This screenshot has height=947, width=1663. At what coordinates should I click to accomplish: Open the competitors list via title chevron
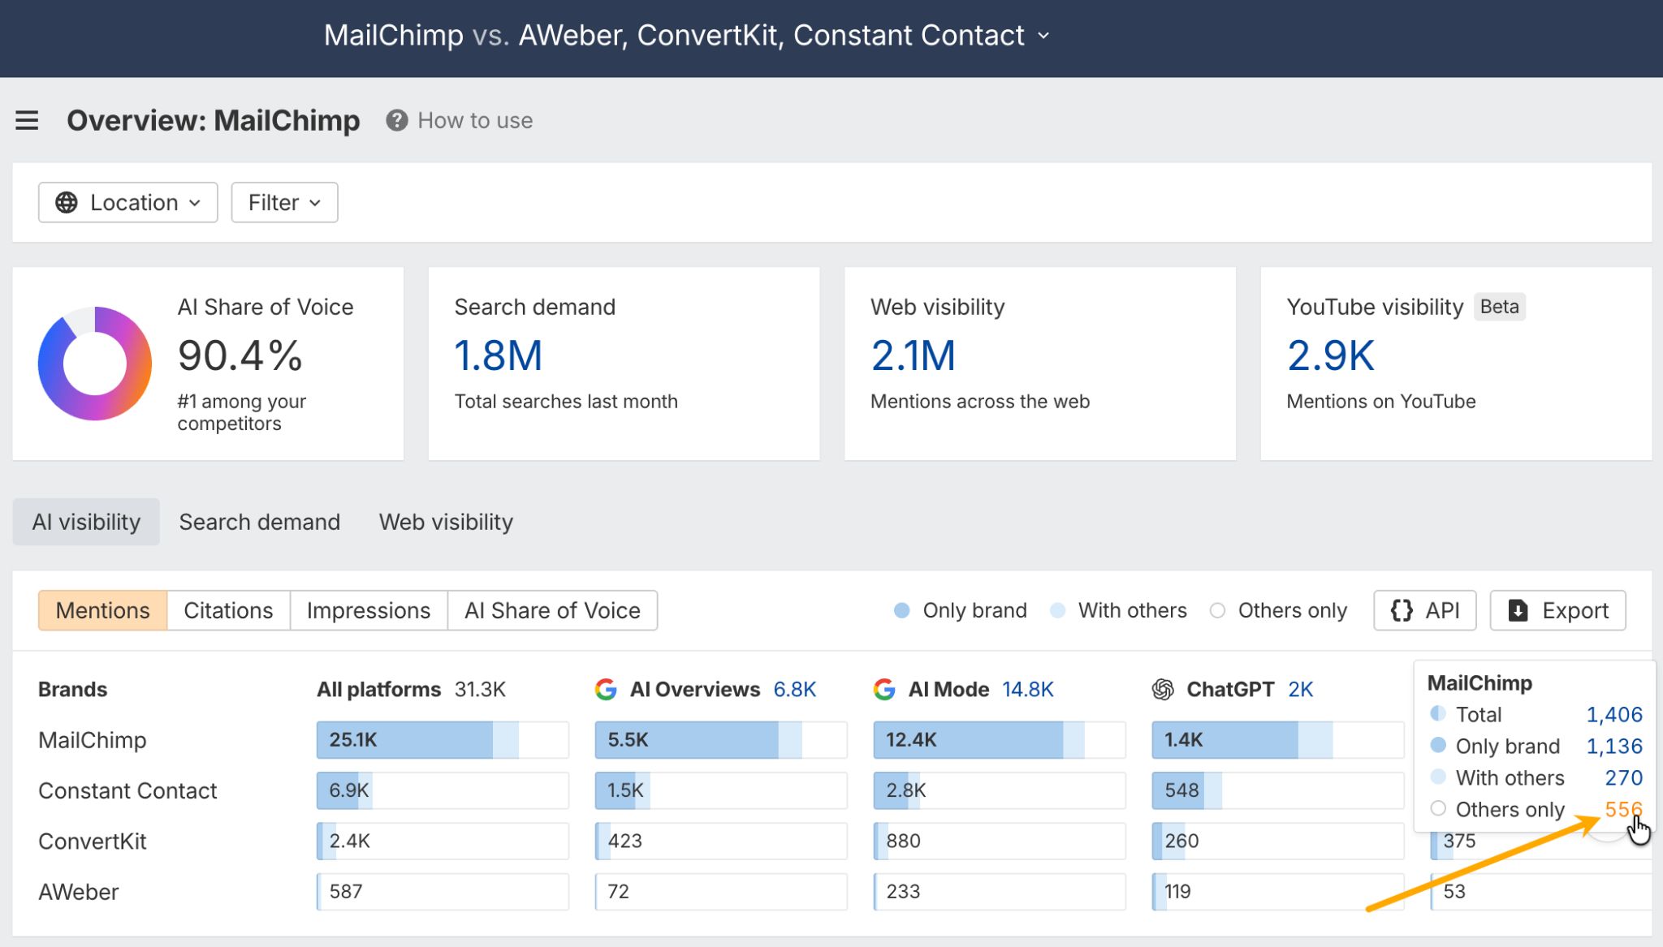1044,36
